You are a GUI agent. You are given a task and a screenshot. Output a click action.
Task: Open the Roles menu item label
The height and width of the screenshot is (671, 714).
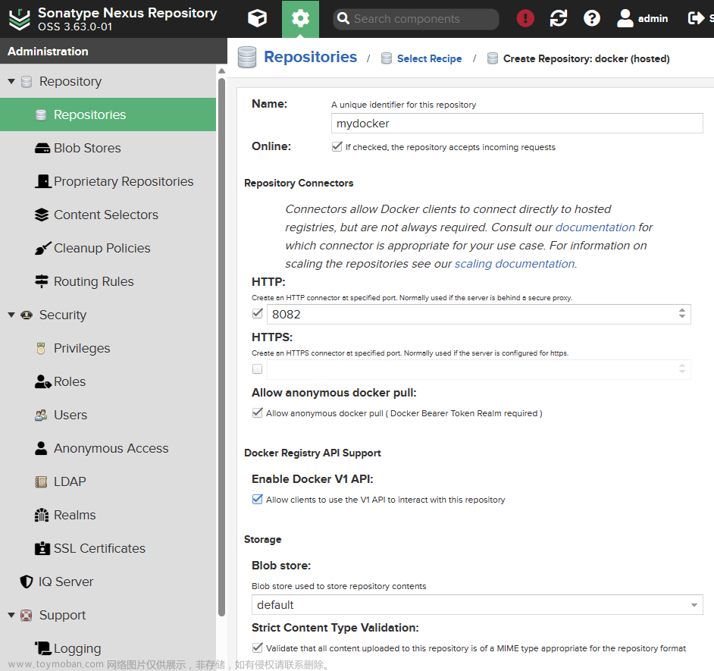(x=70, y=381)
